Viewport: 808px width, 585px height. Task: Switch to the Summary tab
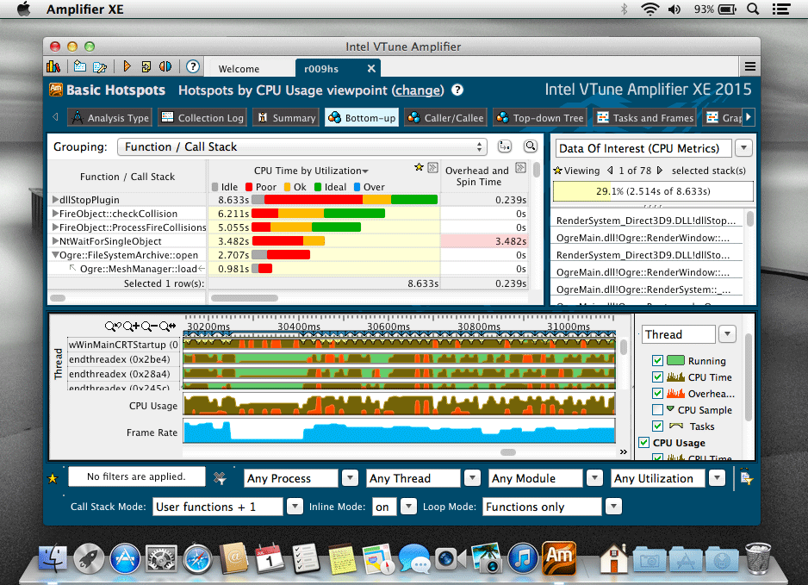[x=285, y=118]
